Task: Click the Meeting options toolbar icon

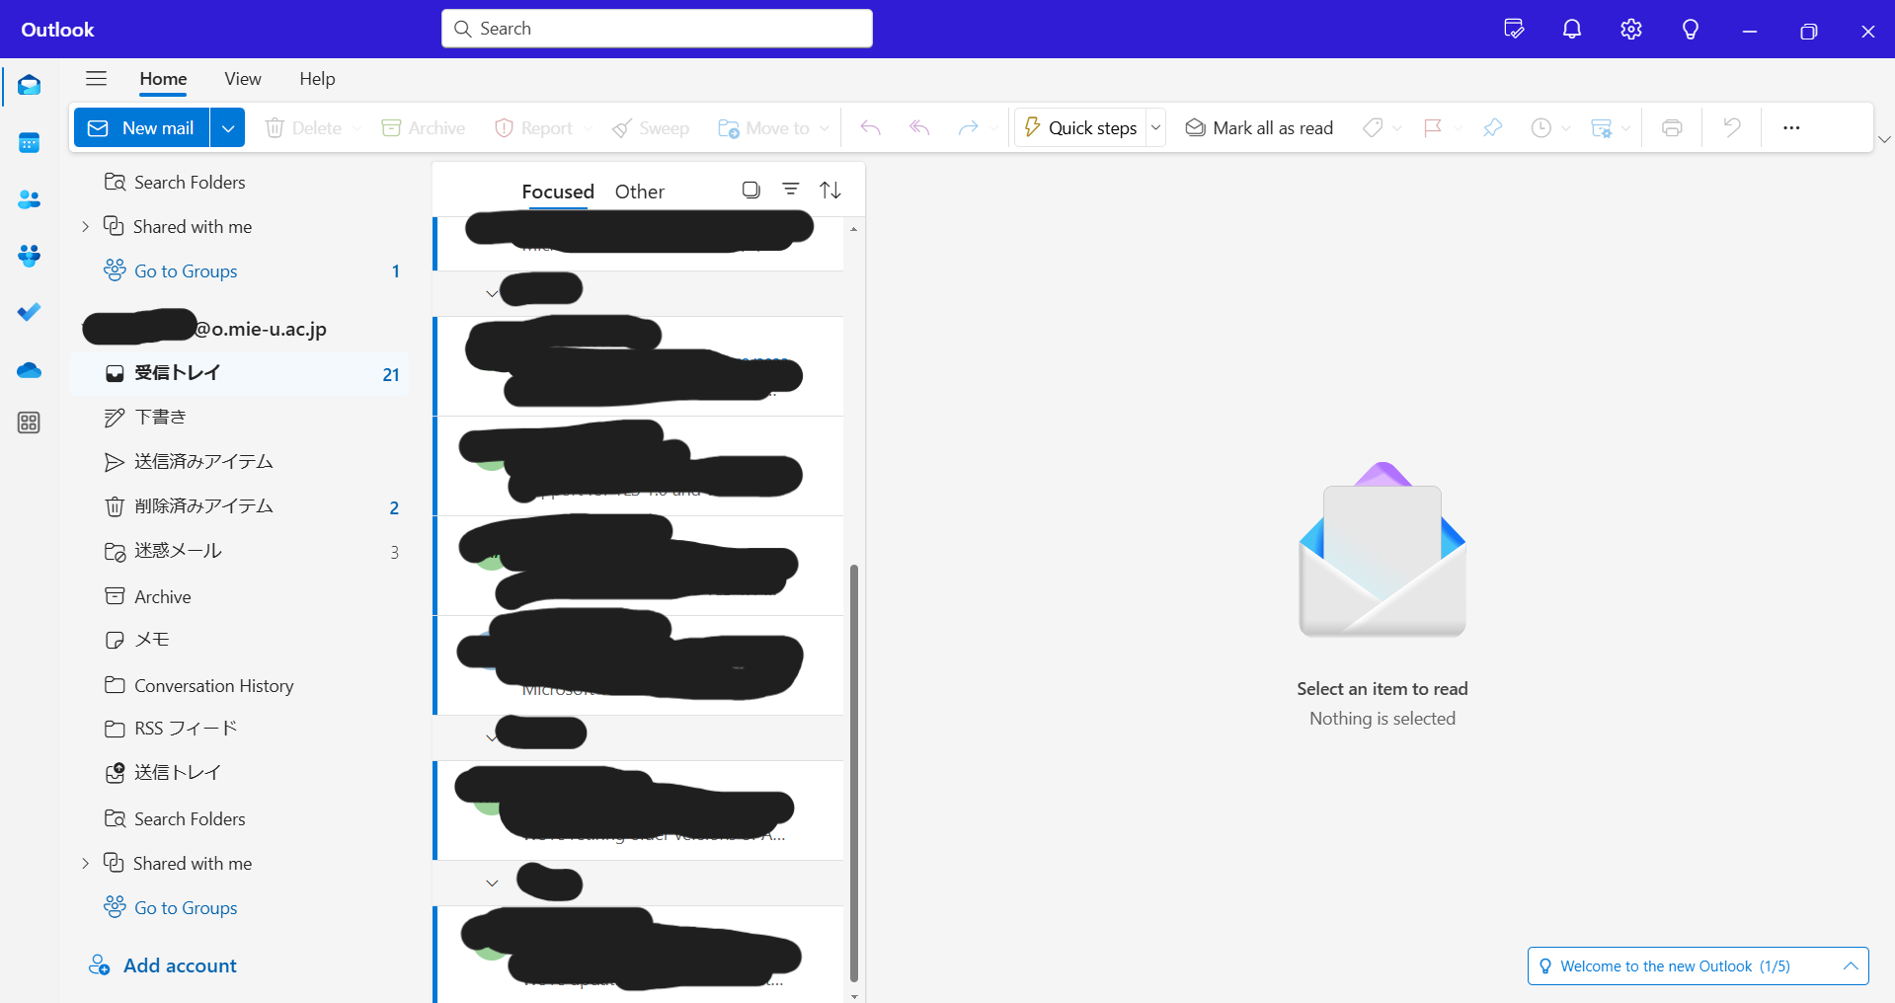Action: (x=1601, y=127)
